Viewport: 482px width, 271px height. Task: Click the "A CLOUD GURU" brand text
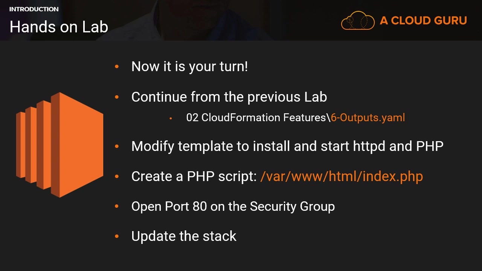(x=423, y=20)
